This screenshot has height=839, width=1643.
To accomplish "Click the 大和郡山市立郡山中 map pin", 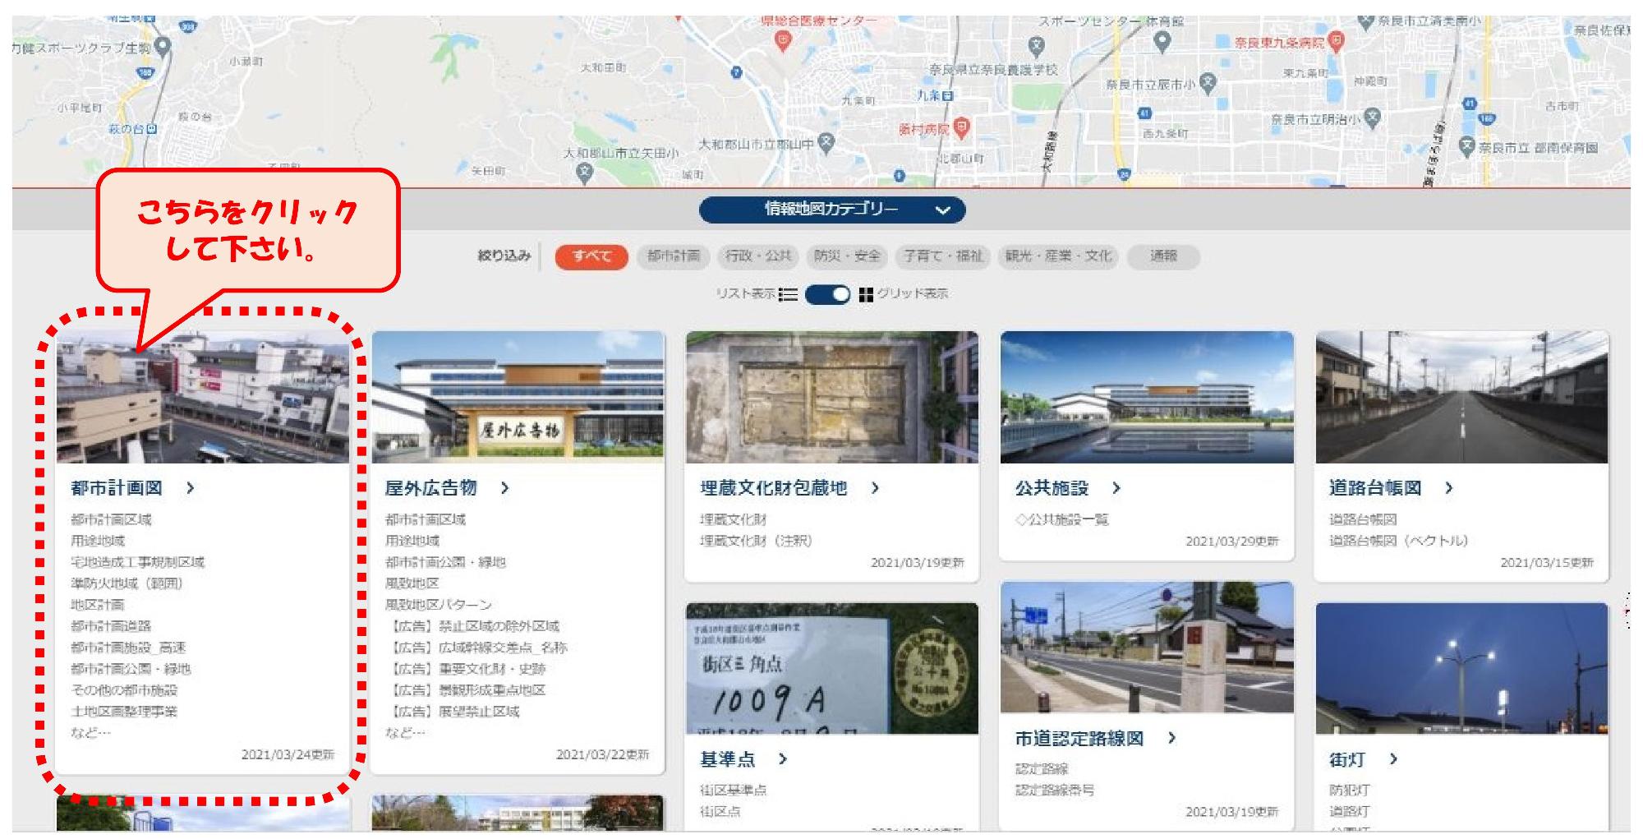I will (827, 144).
